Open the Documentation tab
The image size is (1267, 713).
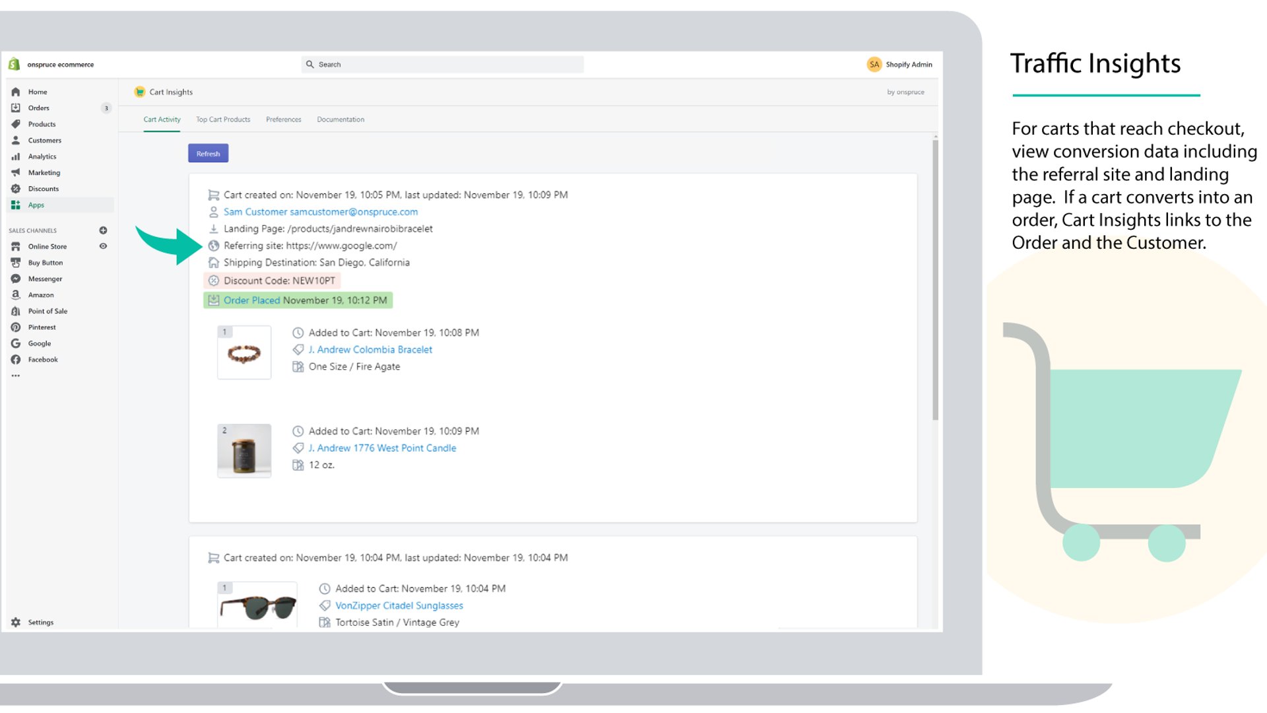[341, 119]
